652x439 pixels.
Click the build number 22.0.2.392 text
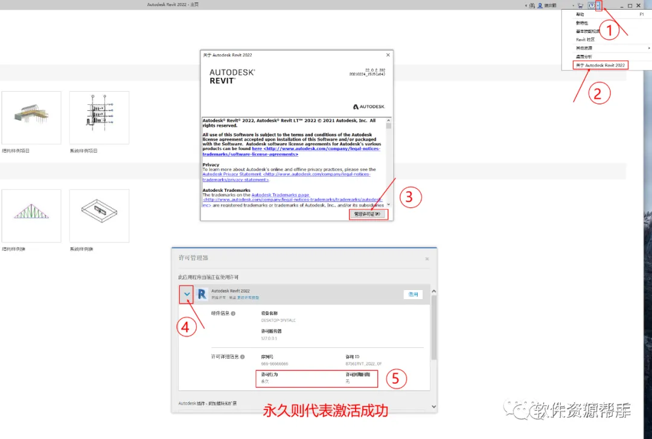pyautogui.click(x=375, y=70)
